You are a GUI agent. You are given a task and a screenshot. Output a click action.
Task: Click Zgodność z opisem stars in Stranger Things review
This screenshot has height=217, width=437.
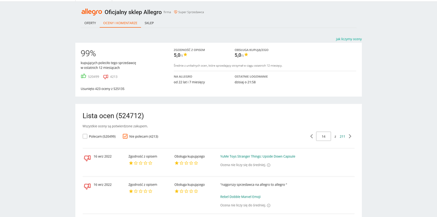pyautogui.click(x=140, y=163)
